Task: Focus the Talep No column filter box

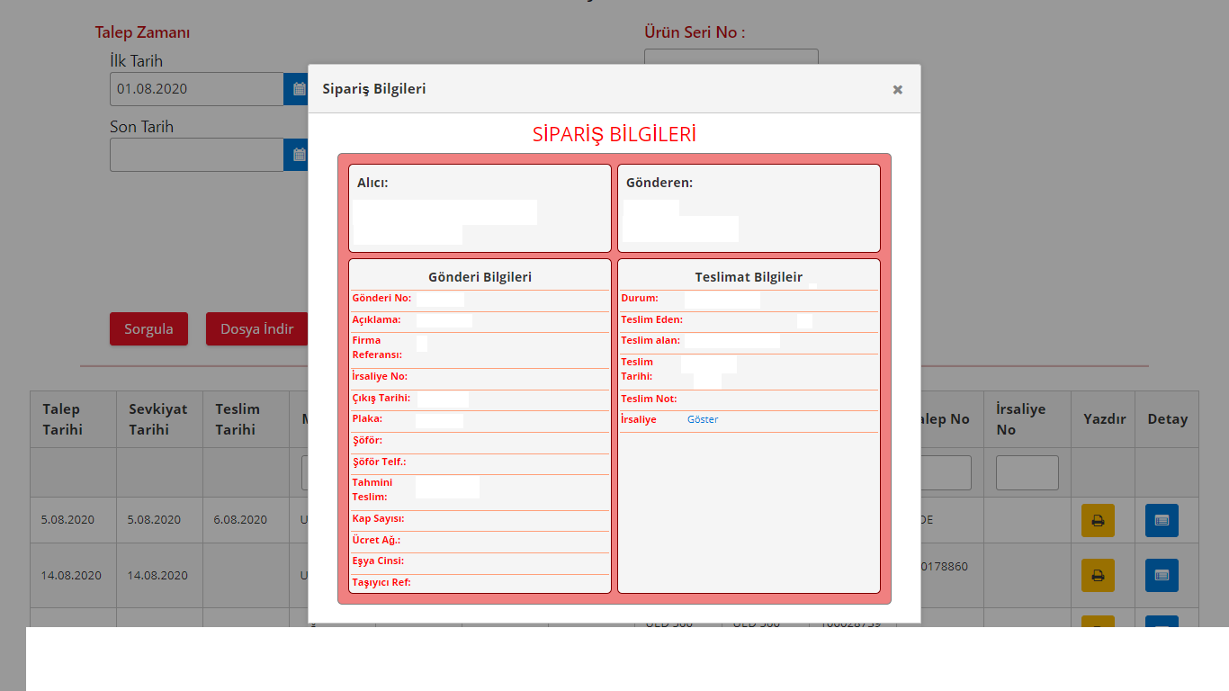Action: (x=946, y=472)
